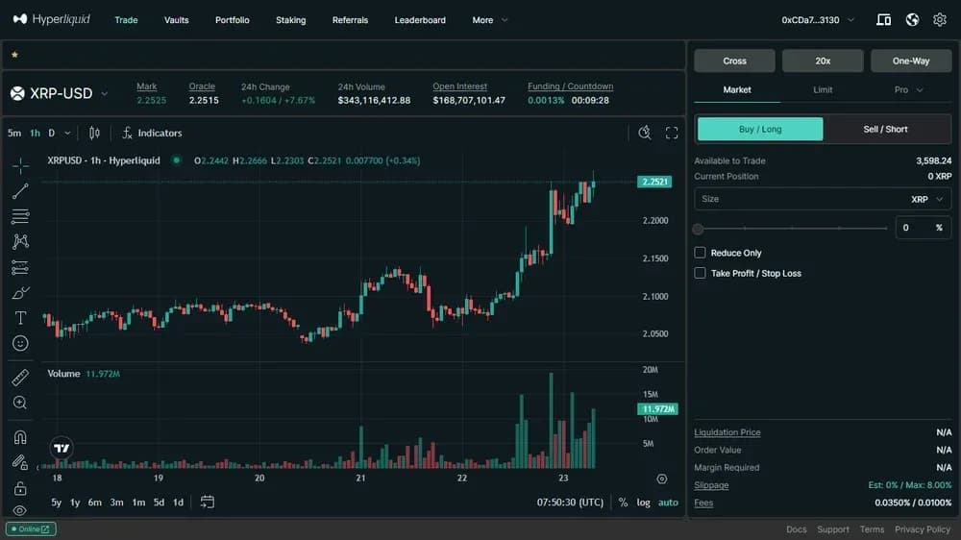Check Take Profit / Stop Loss option

coord(701,273)
